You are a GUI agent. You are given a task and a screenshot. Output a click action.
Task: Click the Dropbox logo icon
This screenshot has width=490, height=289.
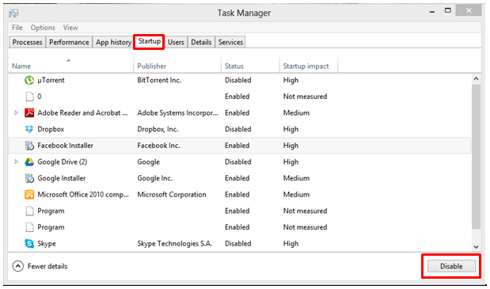29,129
